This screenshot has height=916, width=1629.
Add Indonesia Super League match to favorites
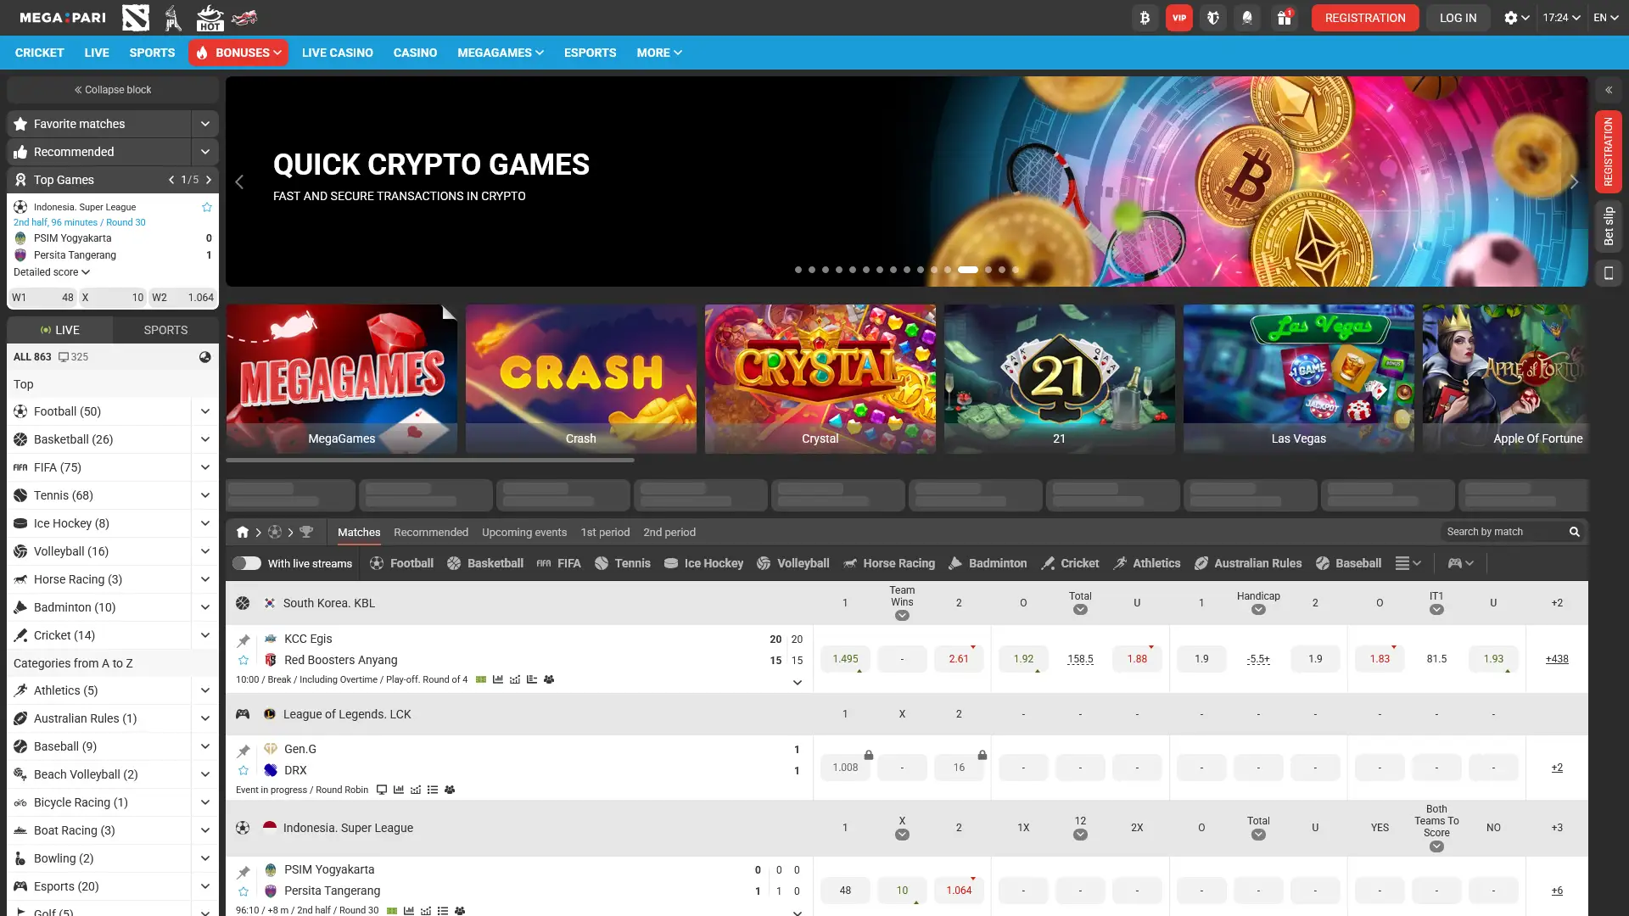tap(207, 207)
